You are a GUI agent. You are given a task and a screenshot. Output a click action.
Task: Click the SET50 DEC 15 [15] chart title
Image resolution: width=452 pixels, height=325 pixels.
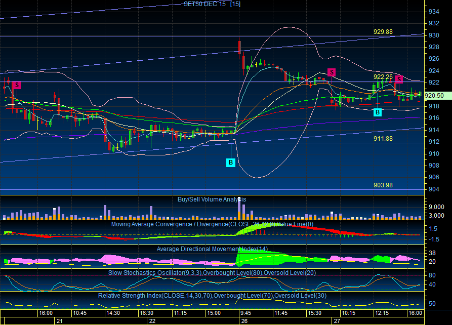(x=212, y=4)
